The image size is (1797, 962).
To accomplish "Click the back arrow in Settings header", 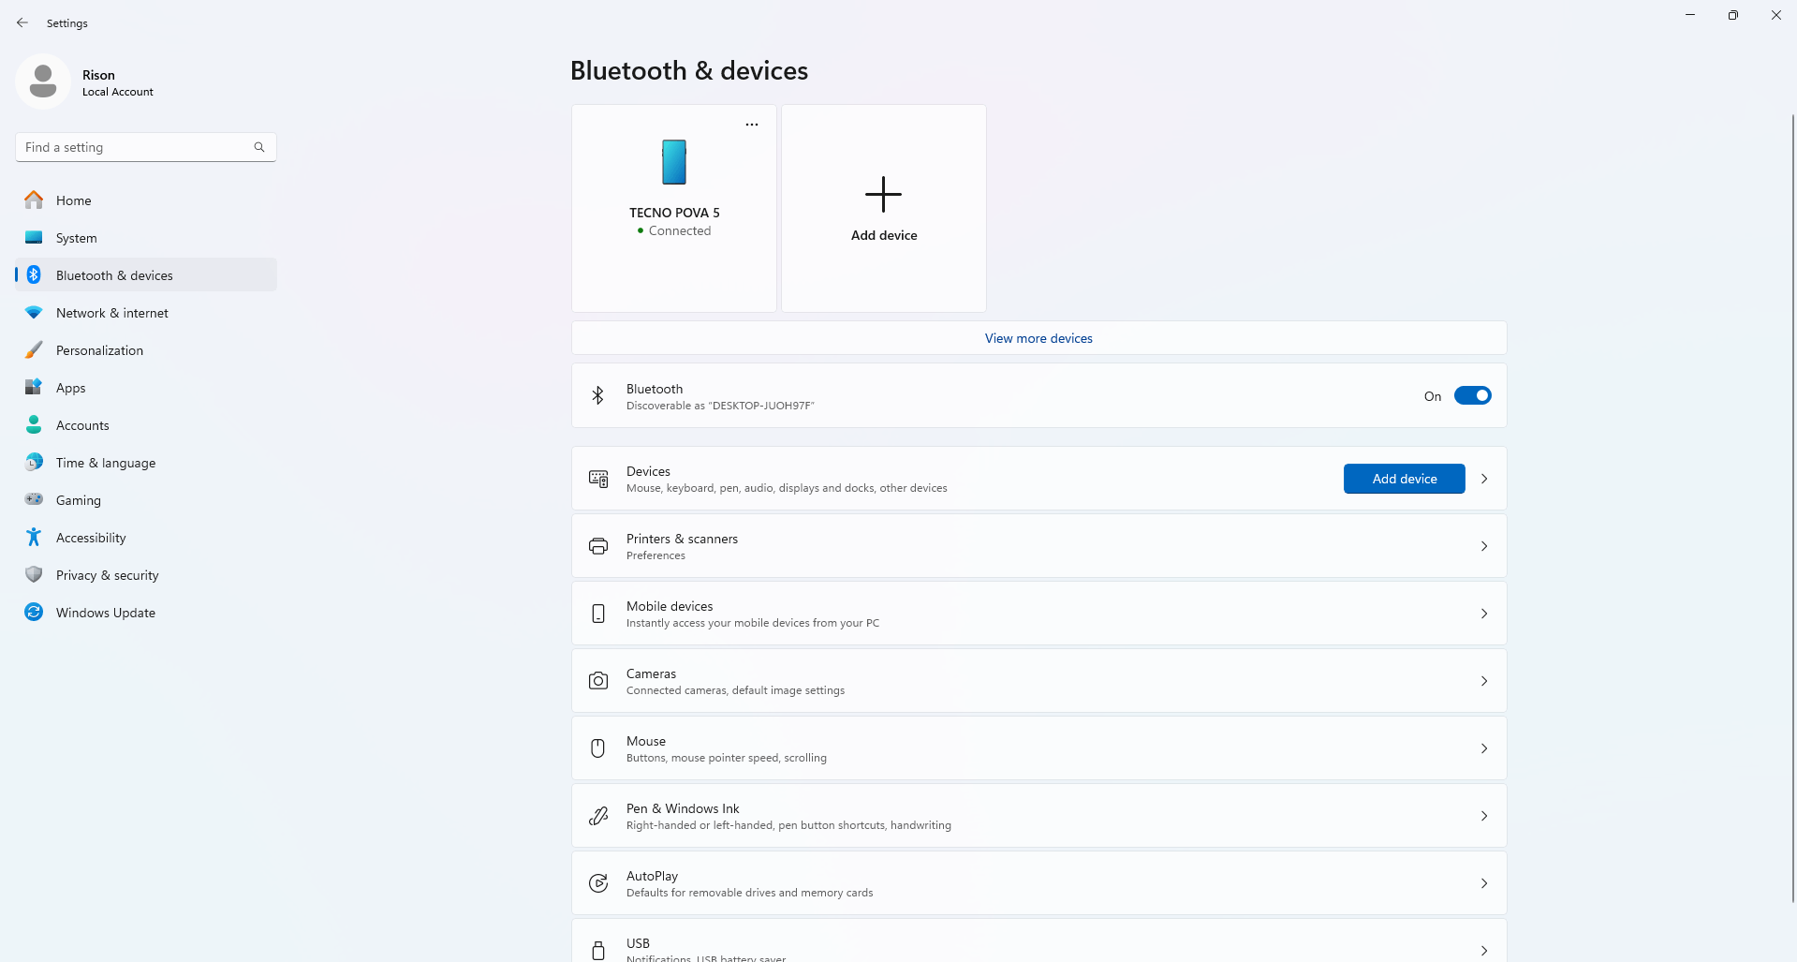I will pos(22,22).
